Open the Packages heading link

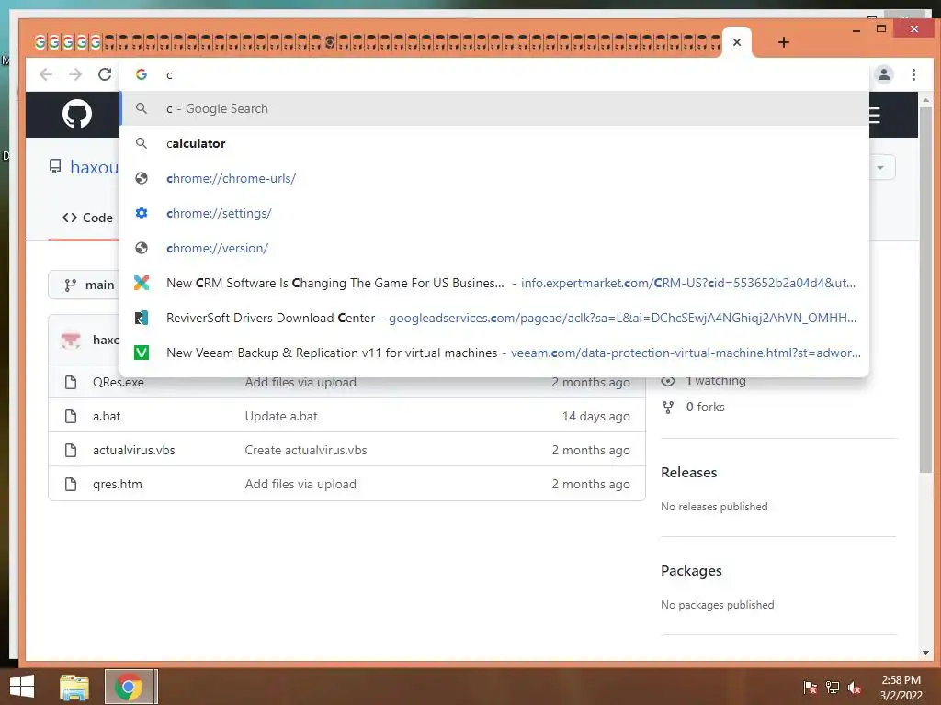click(x=691, y=571)
